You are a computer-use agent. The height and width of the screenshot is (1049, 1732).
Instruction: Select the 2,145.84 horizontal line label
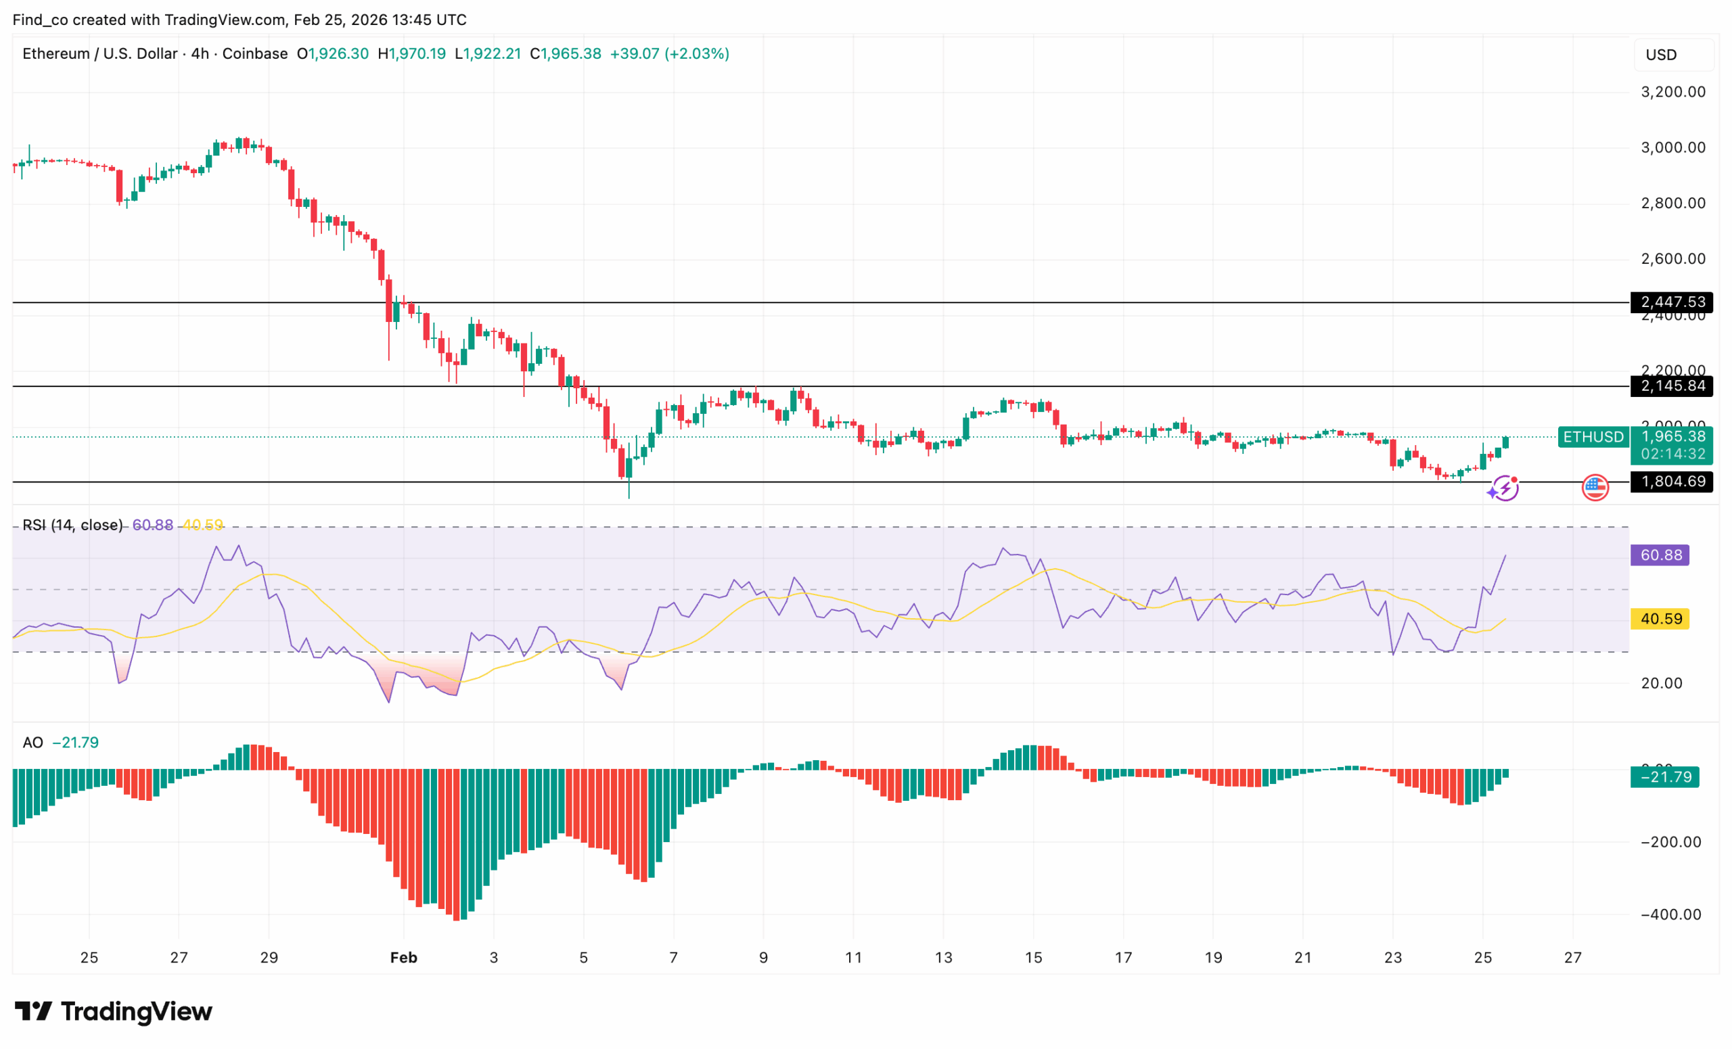(x=1672, y=386)
